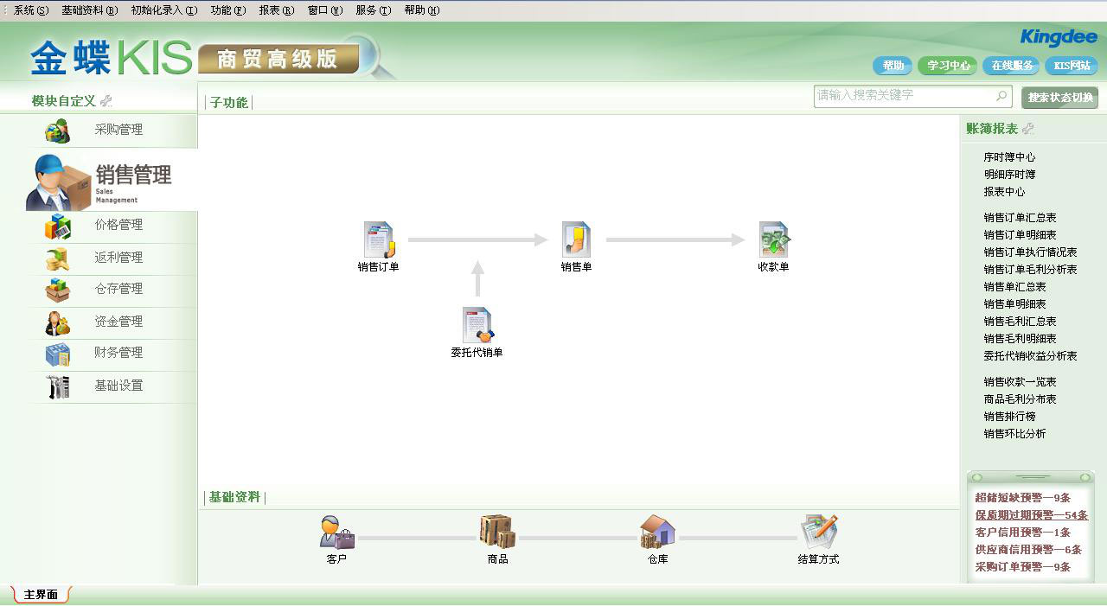Click the 采购管理 module icon

[x=58, y=131]
